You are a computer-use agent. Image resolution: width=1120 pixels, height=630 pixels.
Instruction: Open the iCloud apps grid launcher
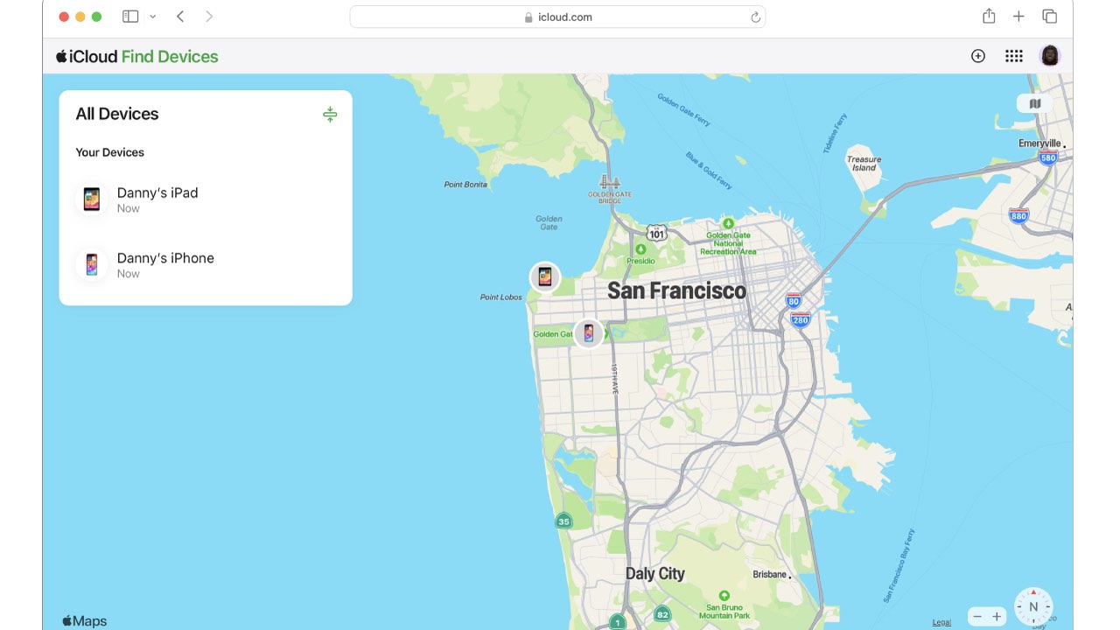[x=1014, y=56]
